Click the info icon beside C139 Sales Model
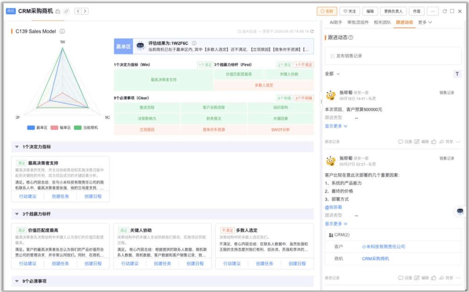Screen dimensions: 469x292 tap(62, 32)
